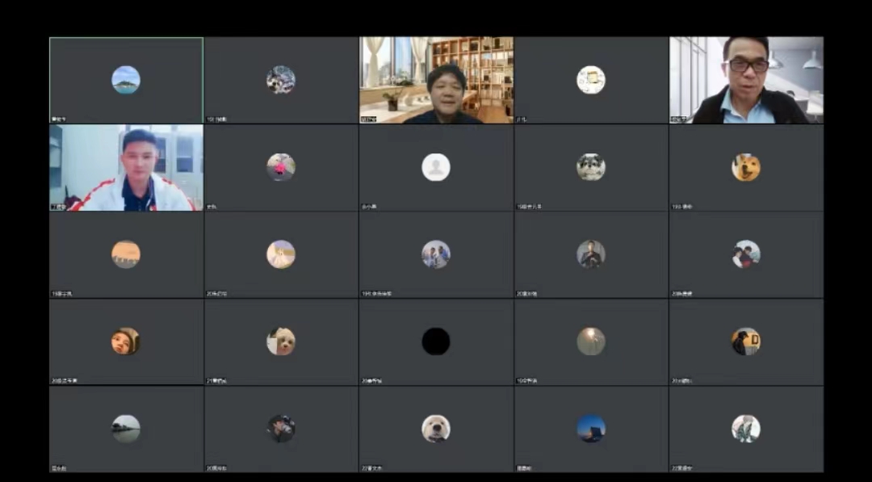Click the island avatar in the highlighted tile
The width and height of the screenshot is (872, 482).
126,80
